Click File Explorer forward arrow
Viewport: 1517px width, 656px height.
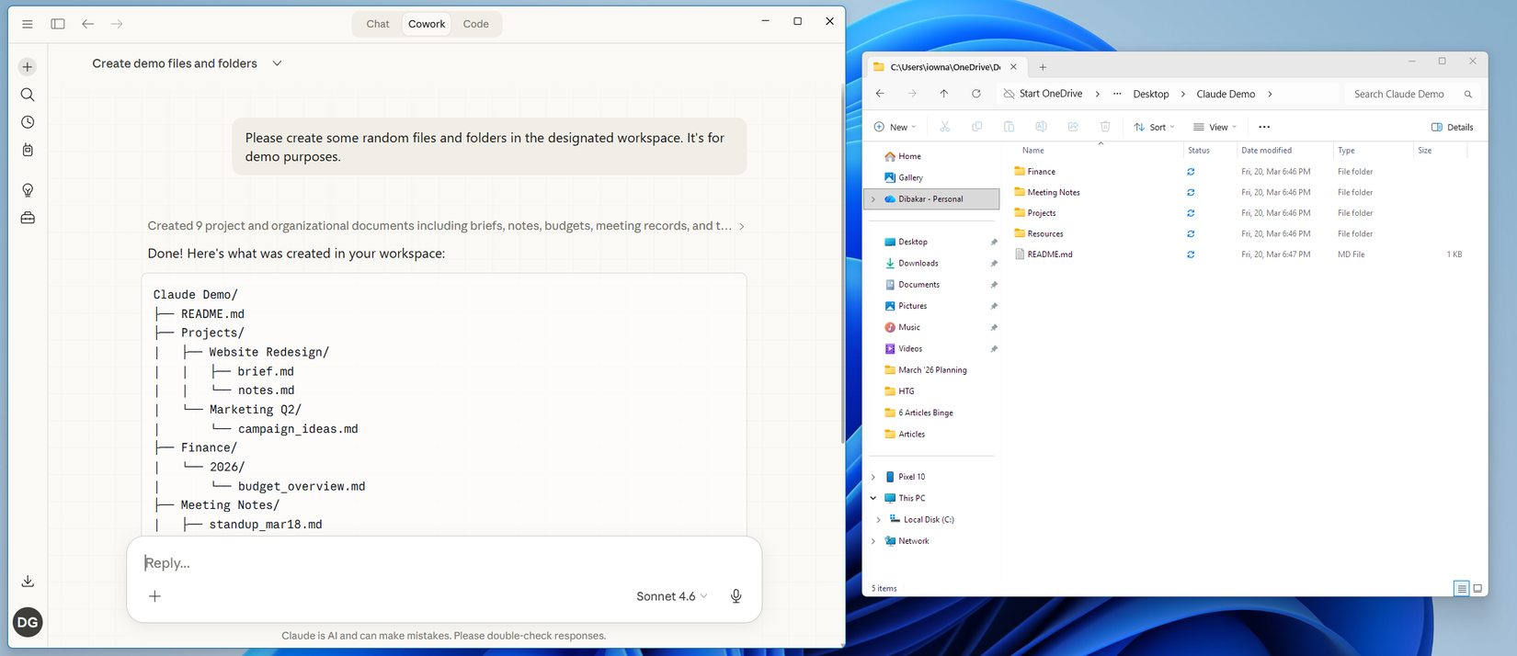coord(912,94)
